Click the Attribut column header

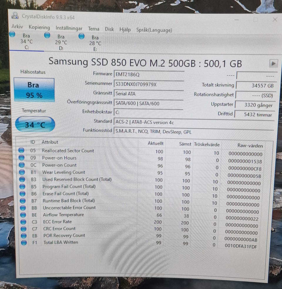pyautogui.click(x=50, y=142)
